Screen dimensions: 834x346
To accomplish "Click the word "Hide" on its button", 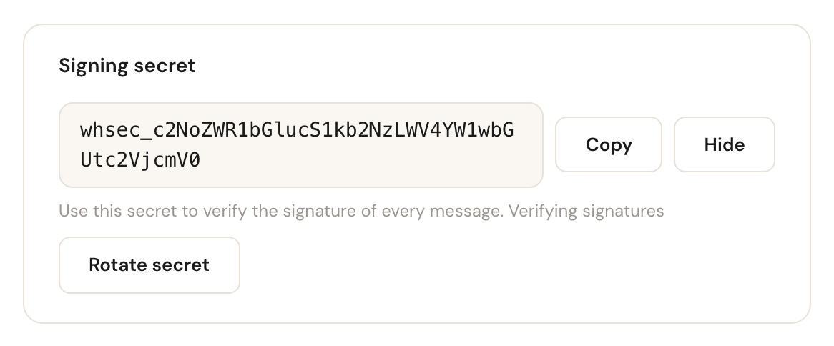I will pyautogui.click(x=725, y=144).
